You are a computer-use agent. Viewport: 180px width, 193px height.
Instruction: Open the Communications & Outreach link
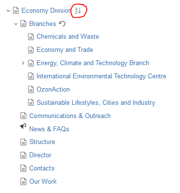coord(70,116)
